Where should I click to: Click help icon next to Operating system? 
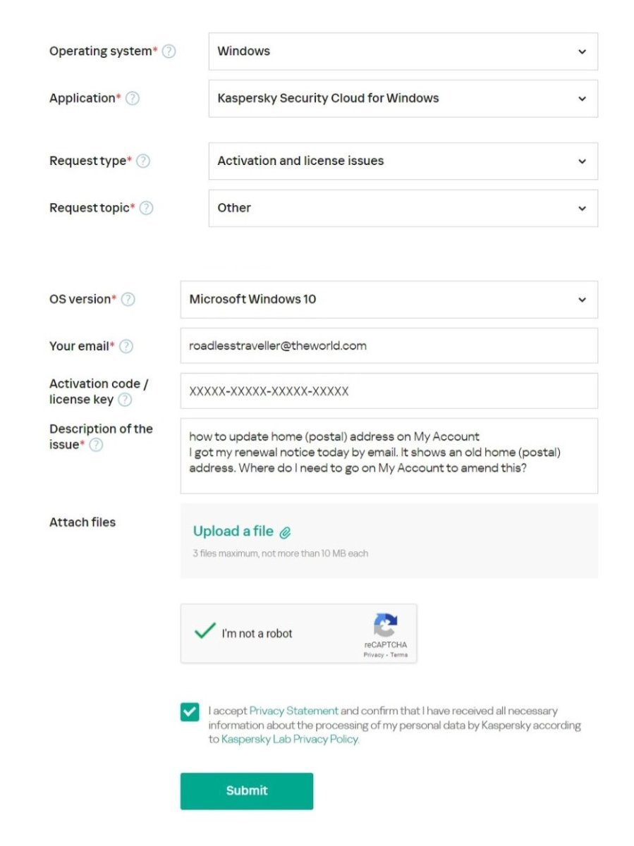[169, 51]
